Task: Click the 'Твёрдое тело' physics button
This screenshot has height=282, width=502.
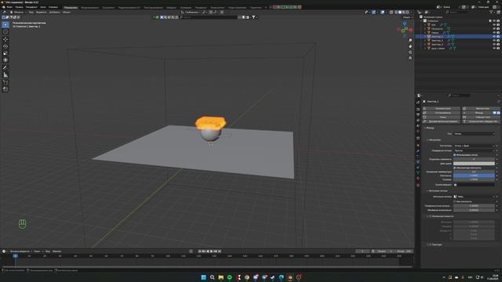Action: (x=481, y=117)
